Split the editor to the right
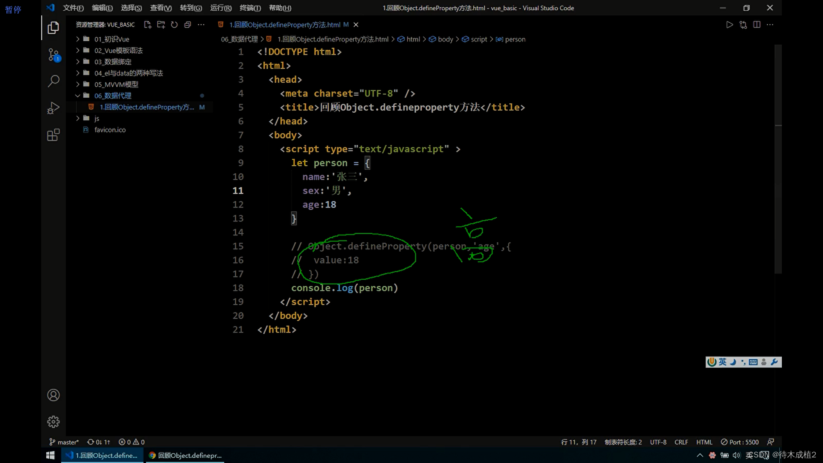The image size is (823, 463). [x=757, y=25]
